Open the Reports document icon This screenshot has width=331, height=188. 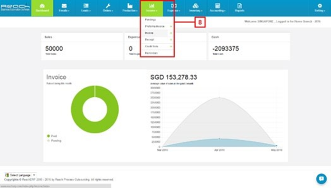pos(239,6)
